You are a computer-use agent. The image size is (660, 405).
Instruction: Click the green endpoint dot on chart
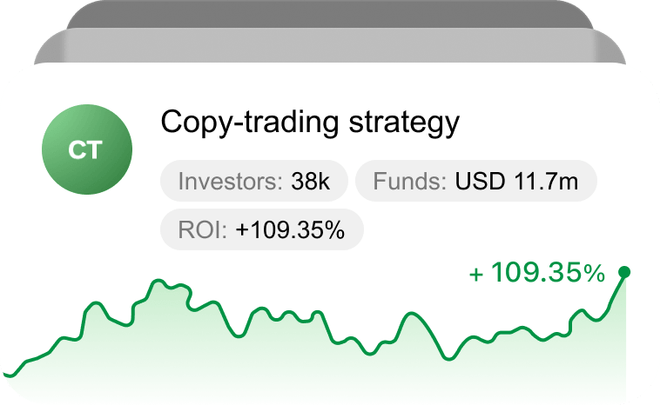pos(623,272)
